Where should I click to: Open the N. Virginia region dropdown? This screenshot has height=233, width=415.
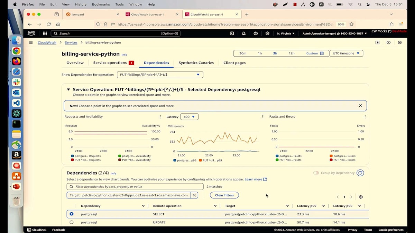pyautogui.click(x=286, y=33)
